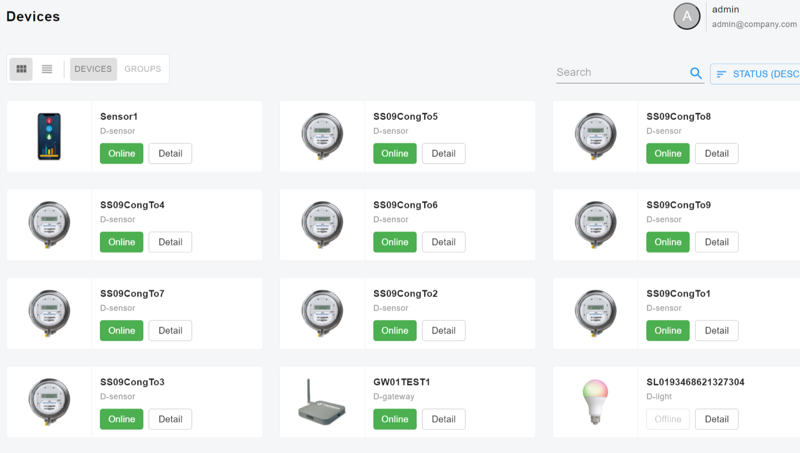
Task: Click SS09CongTo1 meter image
Action: tap(595, 313)
